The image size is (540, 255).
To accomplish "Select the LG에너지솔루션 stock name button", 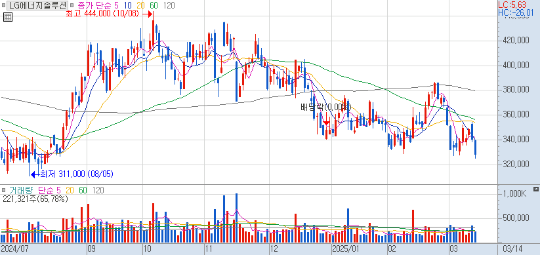I will (37, 5).
